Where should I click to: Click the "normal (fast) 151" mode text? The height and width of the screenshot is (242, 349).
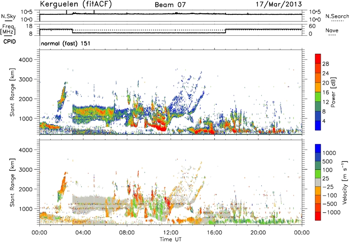(66, 43)
